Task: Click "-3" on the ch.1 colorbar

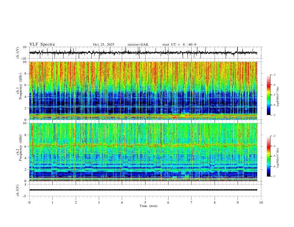Action: tap(274, 75)
